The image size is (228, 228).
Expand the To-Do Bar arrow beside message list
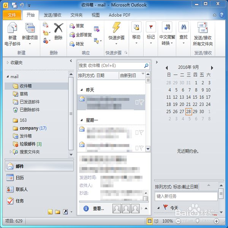(157, 62)
